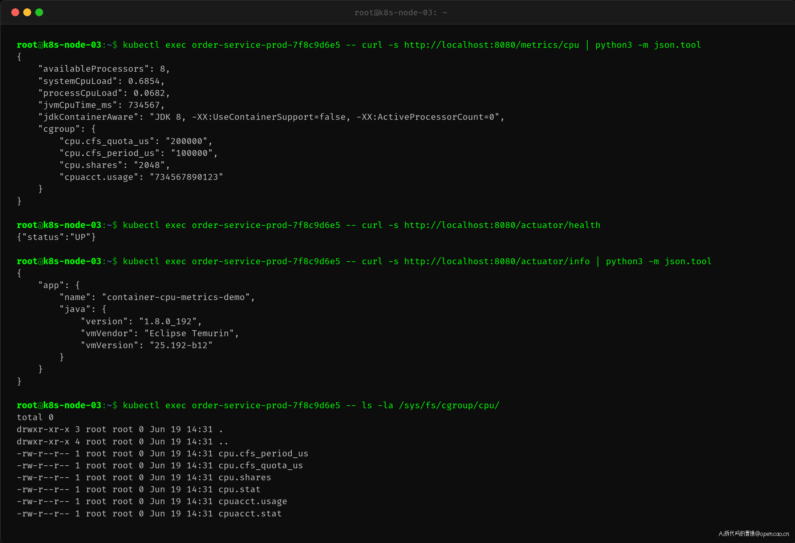Click "cpuacct.usage": "734567890123" line
795x543 pixels.
141,177
